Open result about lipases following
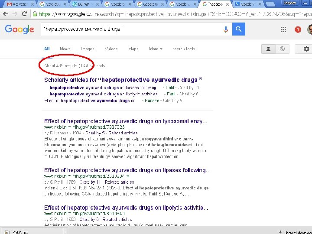This screenshot has width=312, height=234. [127, 170]
